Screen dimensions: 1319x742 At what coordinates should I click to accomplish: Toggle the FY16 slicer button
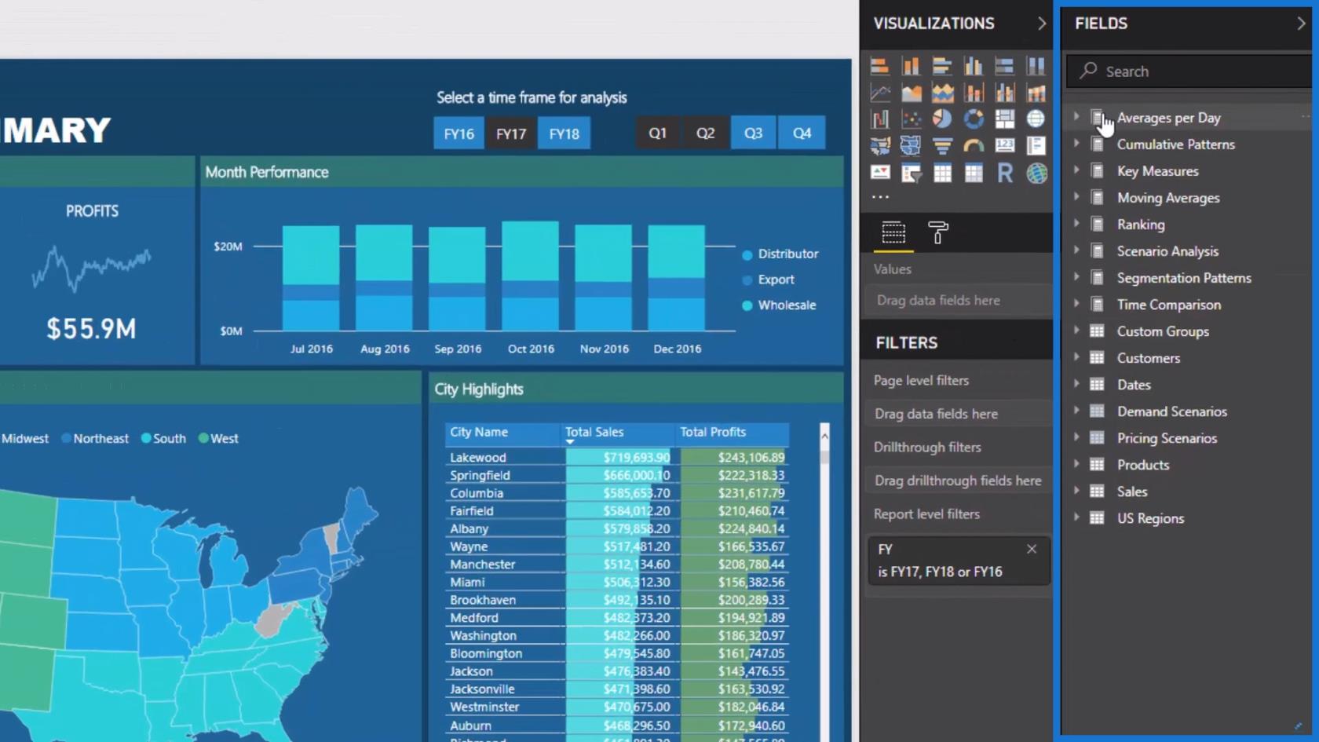pos(459,133)
